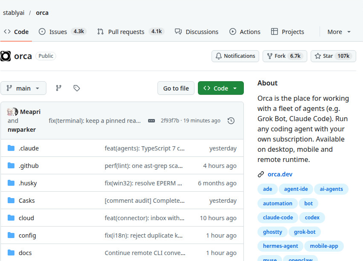Click the Go to file button
363x261 pixels.
tap(176, 88)
